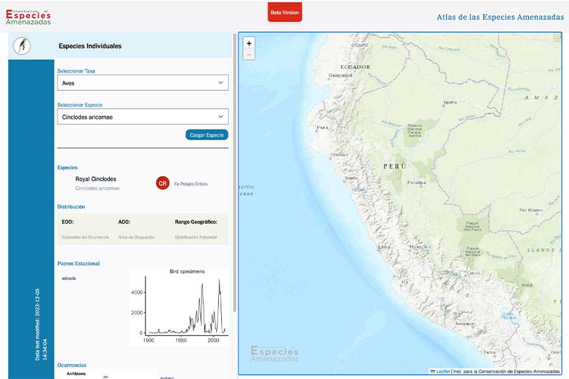The image size is (569, 379).
Task: Click Lima on the map
Action: 384,248
